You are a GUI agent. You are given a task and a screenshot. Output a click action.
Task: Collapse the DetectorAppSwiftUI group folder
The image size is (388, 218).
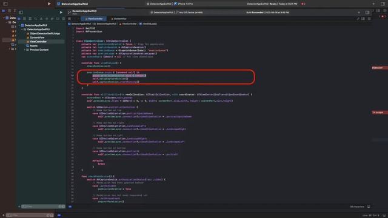22,29
